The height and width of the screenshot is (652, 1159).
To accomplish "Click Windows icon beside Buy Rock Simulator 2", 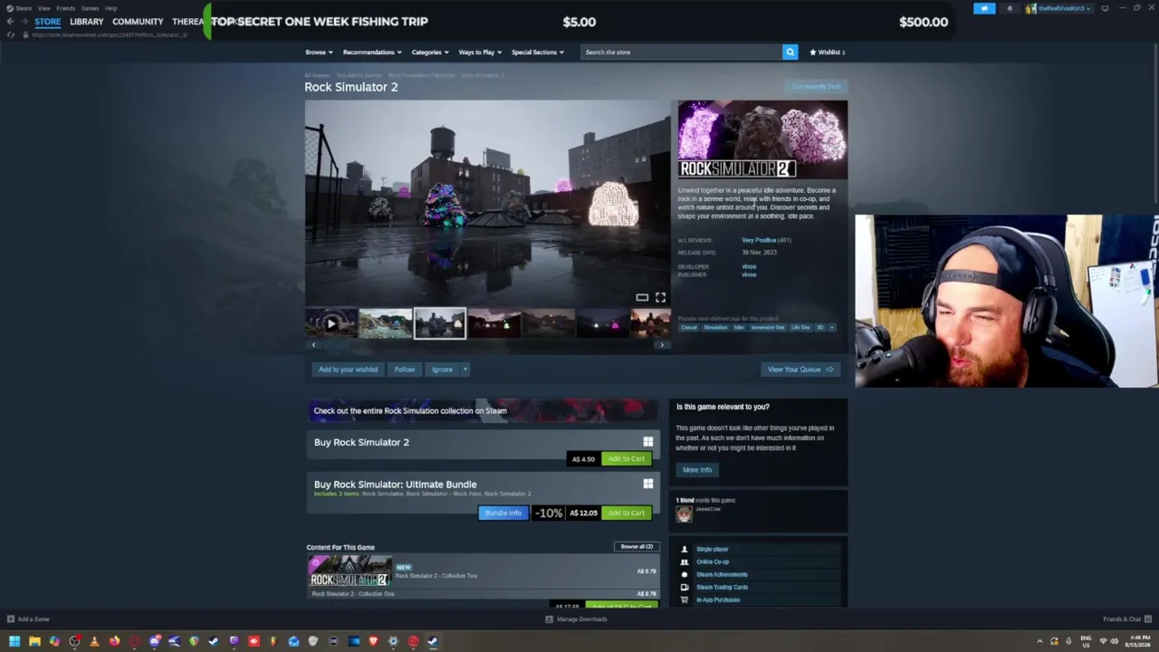I will tap(647, 442).
